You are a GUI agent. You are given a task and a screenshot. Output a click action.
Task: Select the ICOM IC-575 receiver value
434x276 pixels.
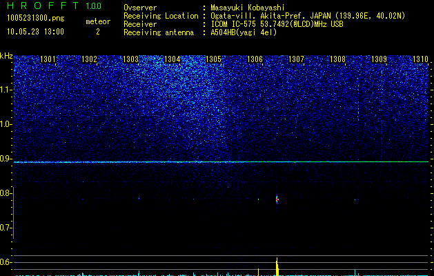click(277, 24)
